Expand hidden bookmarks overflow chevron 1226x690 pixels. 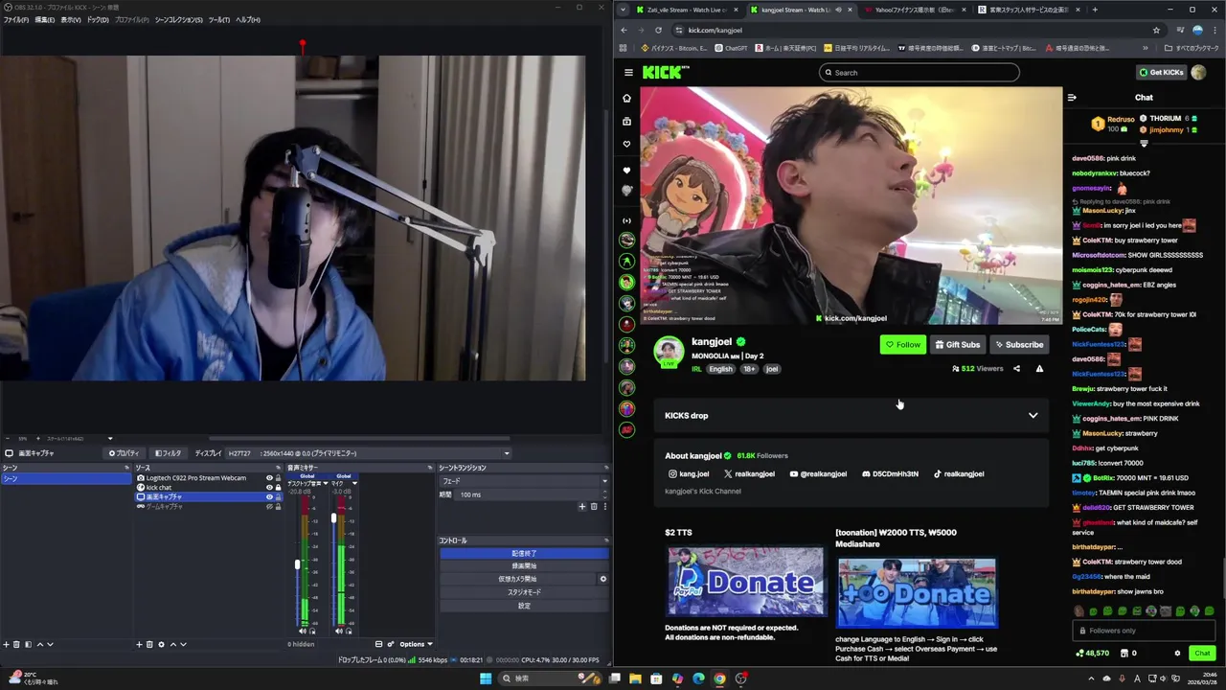click(1145, 48)
